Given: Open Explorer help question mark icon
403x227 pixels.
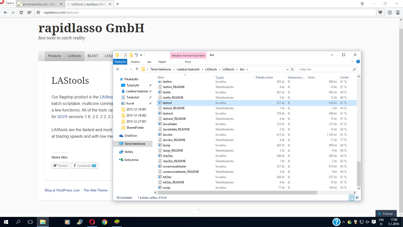Looking at the screenshot, I should pyautogui.click(x=358, y=62).
